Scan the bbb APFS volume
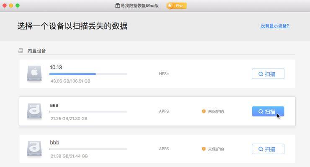This screenshot has width=310, height=167. [x=268, y=149]
